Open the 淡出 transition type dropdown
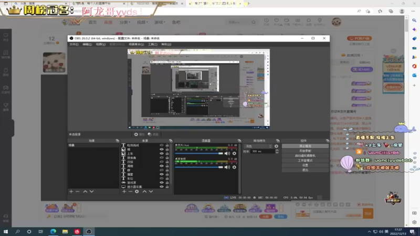Screen dimensions: 420x236 258,146
